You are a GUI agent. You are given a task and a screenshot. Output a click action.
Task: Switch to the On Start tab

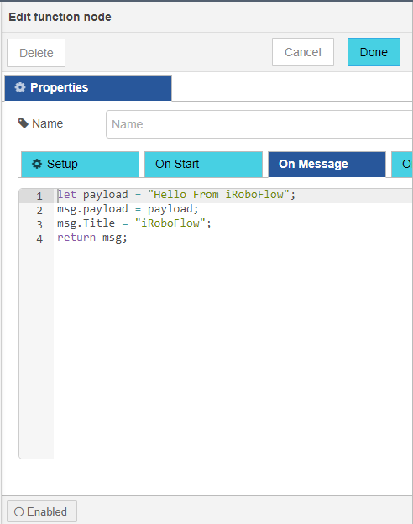tap(203, 164)
